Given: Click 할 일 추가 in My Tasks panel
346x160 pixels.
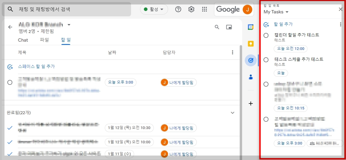Looking at the screenshot, I should pyautogui.click(x=283, y=24).
